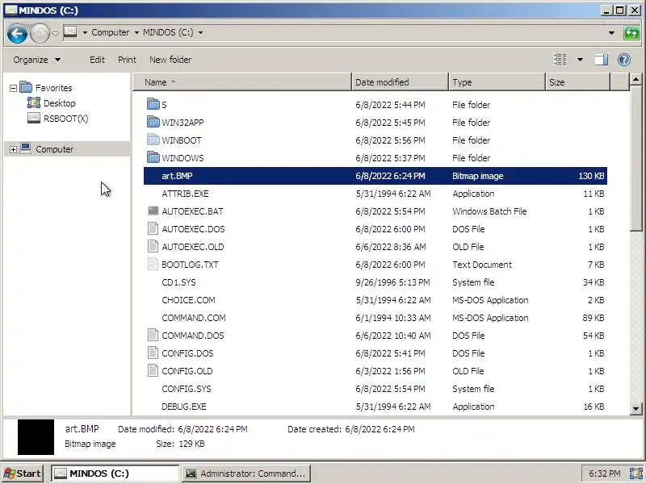
Task: Expand the arrow before Computer in address bar
Action: click(x=85, y=32)
